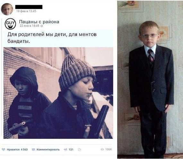Click the blacked-out reposter name
The height and width of the screenshot is (159, 183).
(x=29, y=7)
